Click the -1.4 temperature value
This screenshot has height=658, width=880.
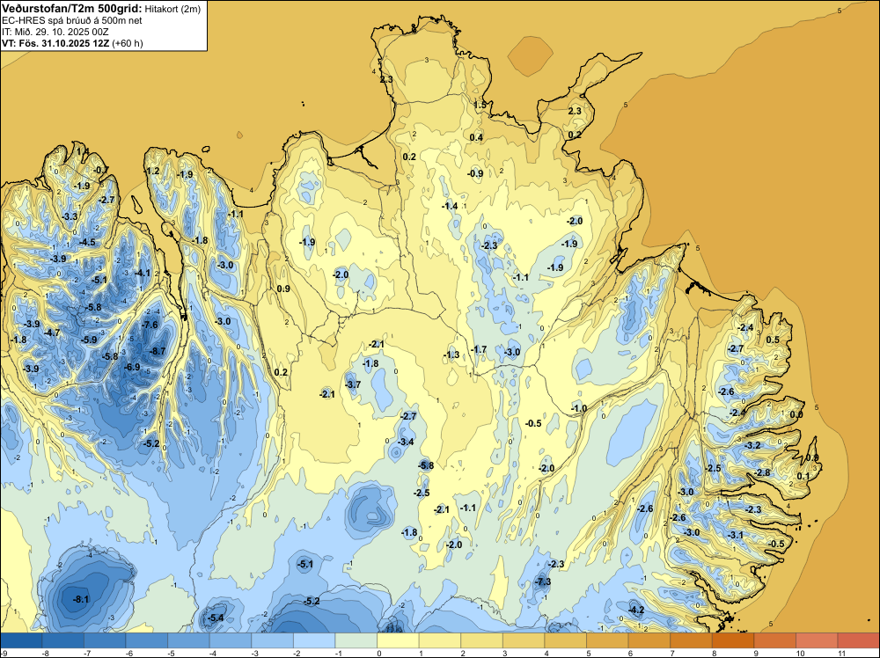pos(450,206)
